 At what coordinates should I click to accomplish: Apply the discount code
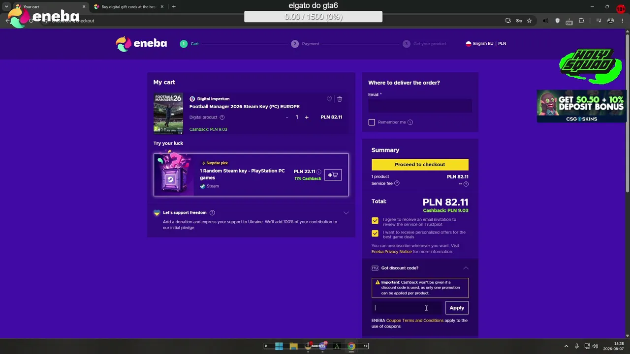(x=457, y=308)
